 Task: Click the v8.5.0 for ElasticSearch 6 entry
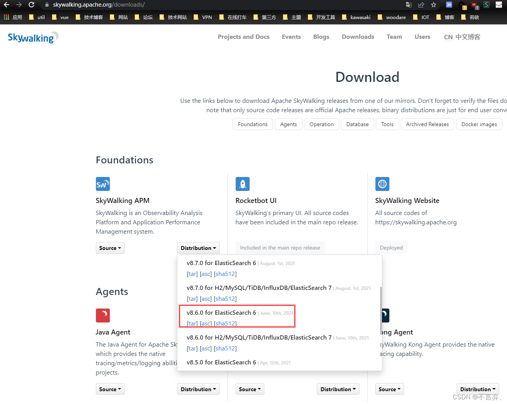(221, 362)
